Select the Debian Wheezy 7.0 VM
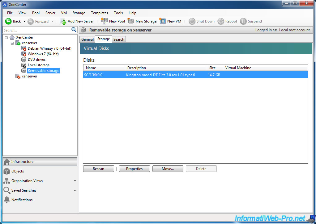Viewport: 316px width, 224px height. tap(49, 48)
